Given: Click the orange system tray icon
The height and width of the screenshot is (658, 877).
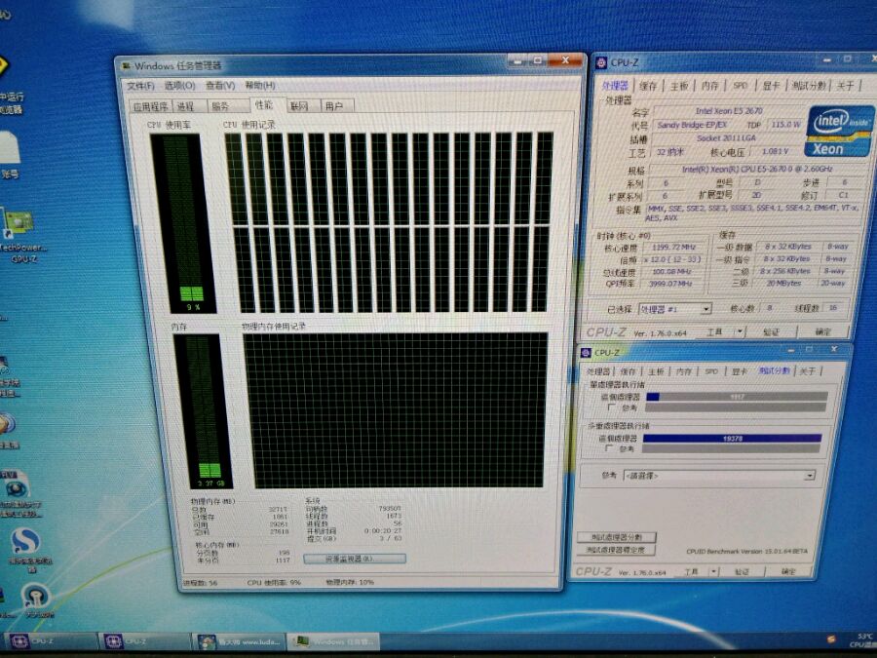Looking at the screenshot, I should point(831,639).
